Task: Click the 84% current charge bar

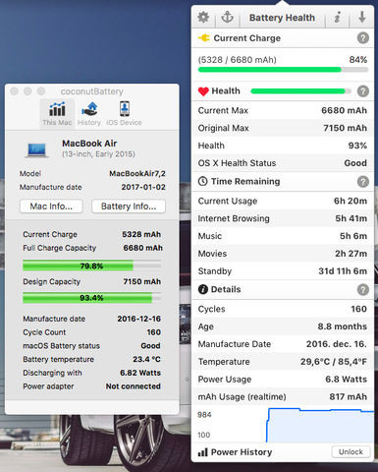Action: 283,70
